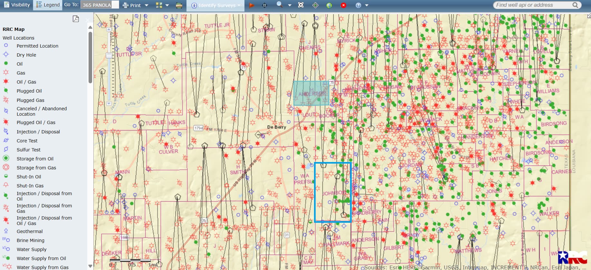Image resolution: width=591 pixels, height=270 pixels.
Task: Expand the Print dropdown arrow
Action: (x=147, y=5)
